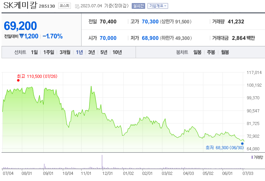Click the previous close value 70,400
Viewport: 265px width, 181px height.
(x=108, y=21)
